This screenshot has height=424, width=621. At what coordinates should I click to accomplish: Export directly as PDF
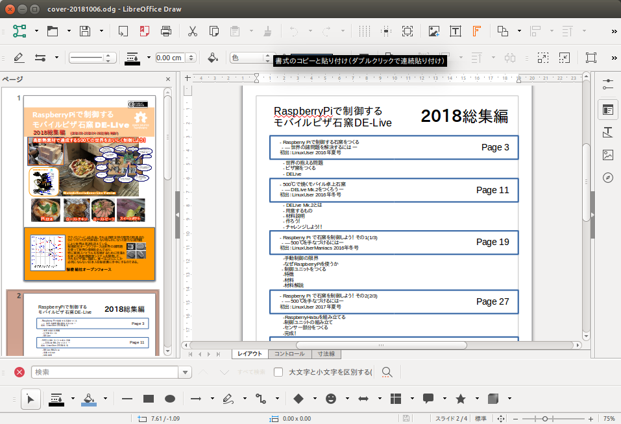pos(145,31)
